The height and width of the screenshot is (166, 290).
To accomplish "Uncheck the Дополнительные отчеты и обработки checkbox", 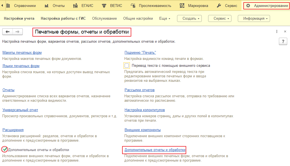I will click(5, 150).
